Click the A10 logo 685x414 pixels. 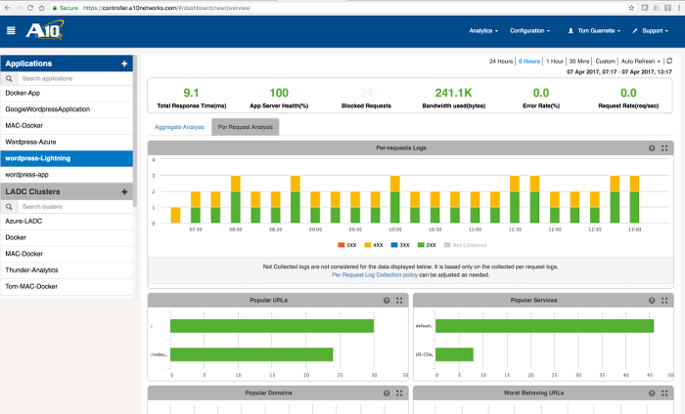(x=45, y=30)
